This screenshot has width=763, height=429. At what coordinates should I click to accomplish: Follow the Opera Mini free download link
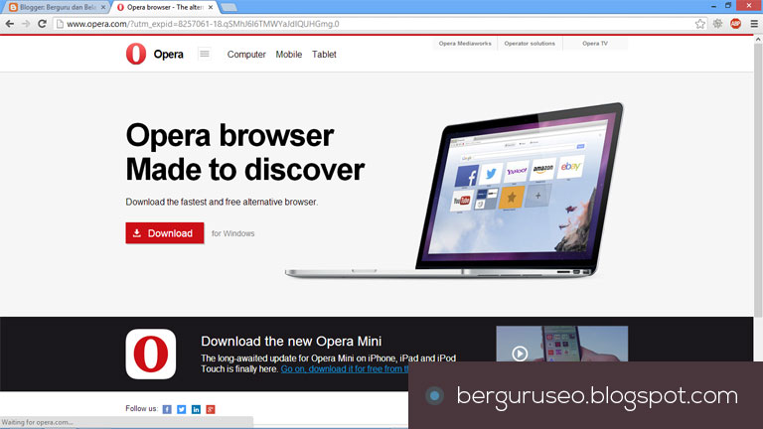tap(345, 369)
